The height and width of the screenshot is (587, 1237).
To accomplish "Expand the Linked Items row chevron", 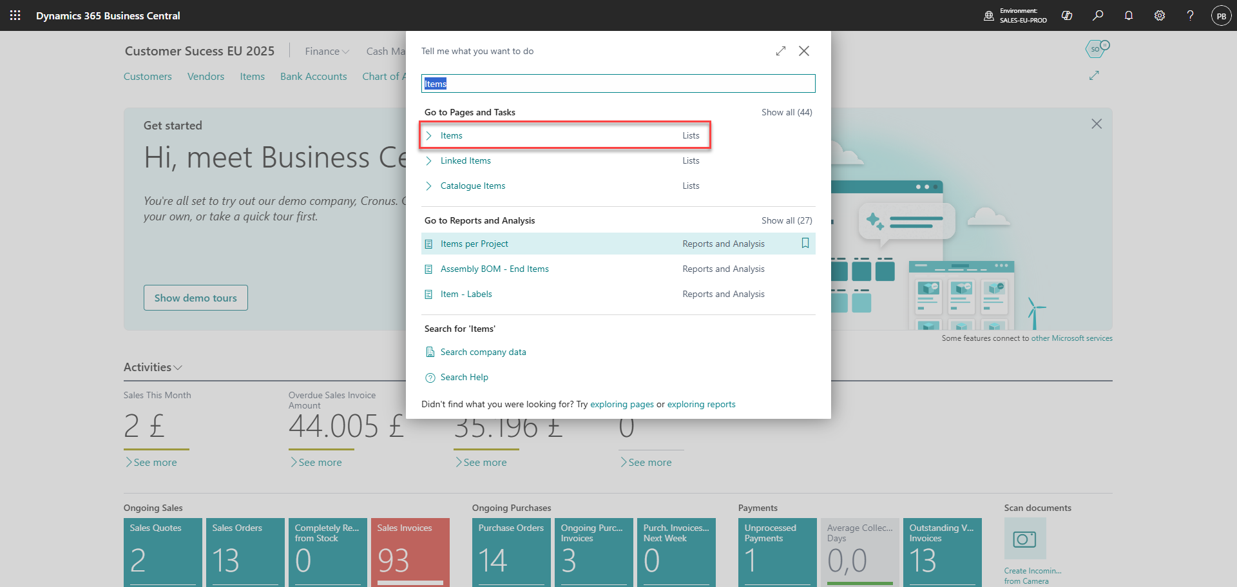I will tap(429, 160).
